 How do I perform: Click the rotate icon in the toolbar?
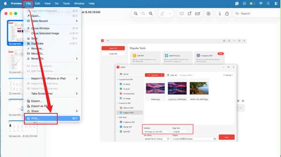pos(190,14)
